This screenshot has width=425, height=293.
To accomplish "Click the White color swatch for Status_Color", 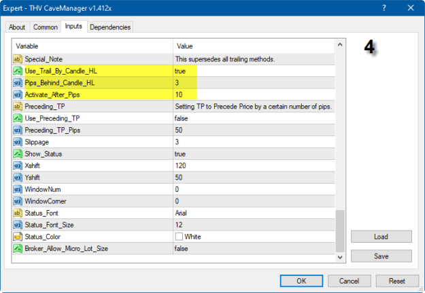I will [179, 237].
